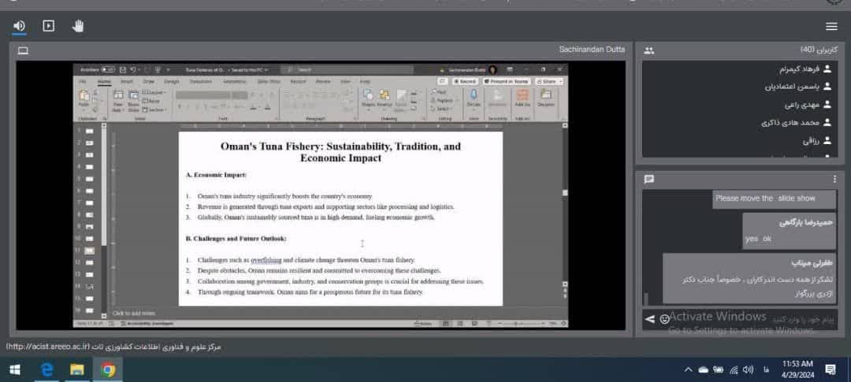This screenshot has width=851, height=382.
Task: Click the volume icon in system tray
Action: [748, 369]
